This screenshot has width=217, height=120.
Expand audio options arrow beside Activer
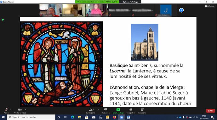(11, 110)
